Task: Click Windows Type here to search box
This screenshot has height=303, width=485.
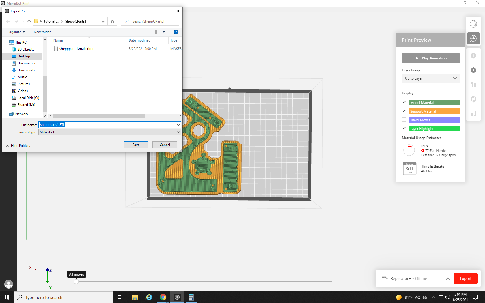Action: click(64, 297)
